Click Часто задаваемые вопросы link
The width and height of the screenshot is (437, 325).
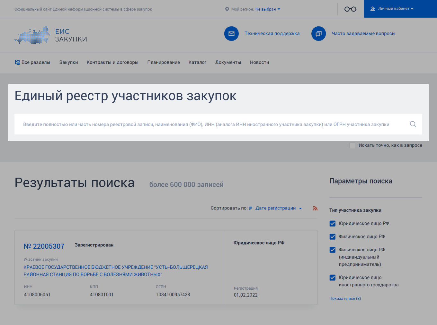coord(363,33)
